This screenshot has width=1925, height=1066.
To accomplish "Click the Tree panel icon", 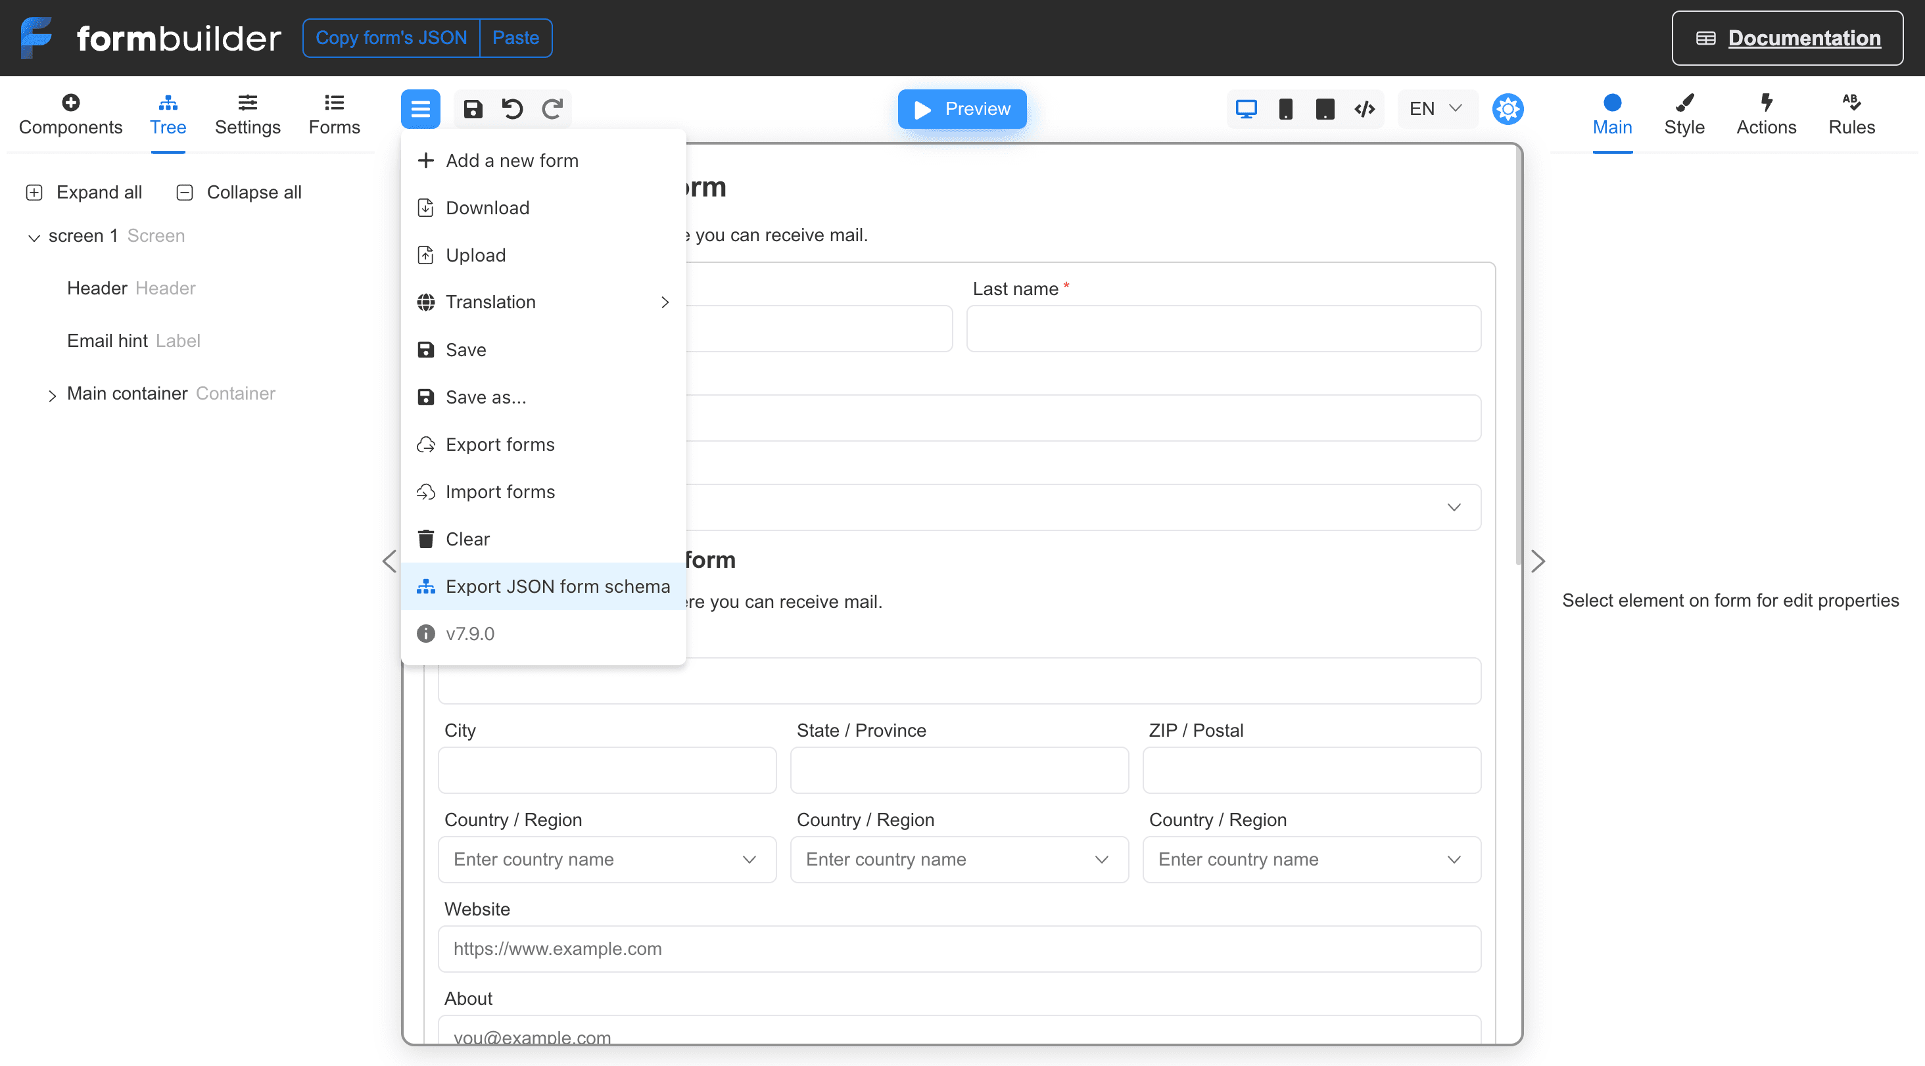I will (x=168, y=114).
